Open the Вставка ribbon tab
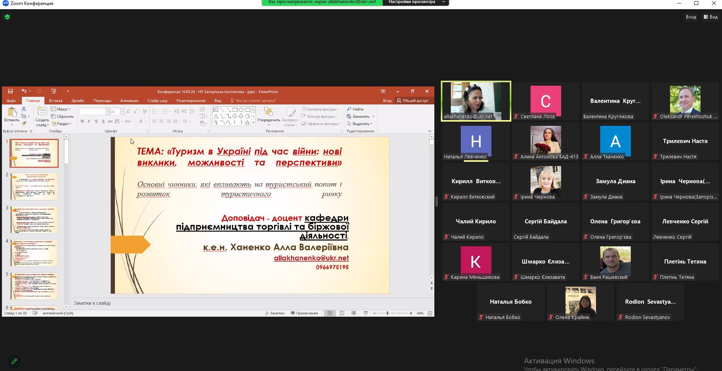This screenshot has height=371, width=722. (56, 101)
